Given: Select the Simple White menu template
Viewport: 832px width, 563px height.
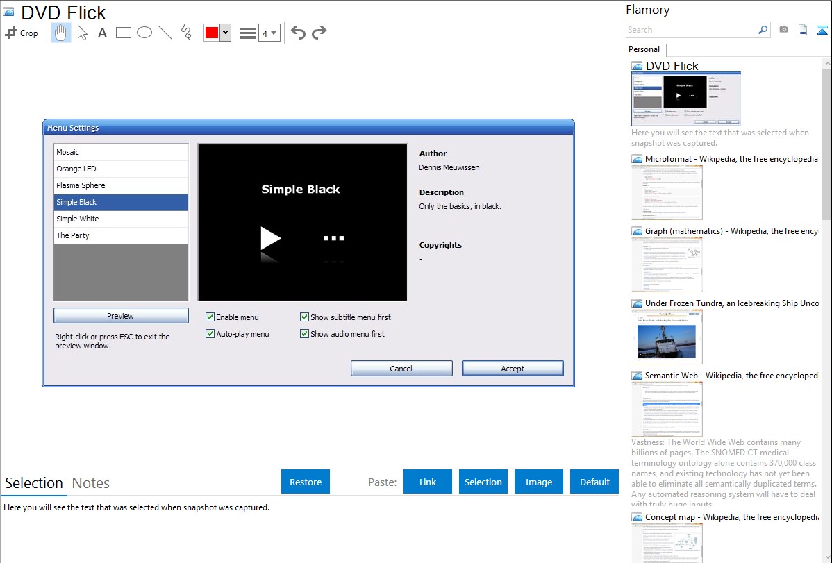Looking at the screenshot, I should (121, 219).
